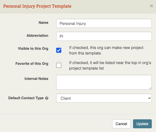Click the chevron arrow on the Client select box
Screen dimensions: 156x132
[149, 98]
